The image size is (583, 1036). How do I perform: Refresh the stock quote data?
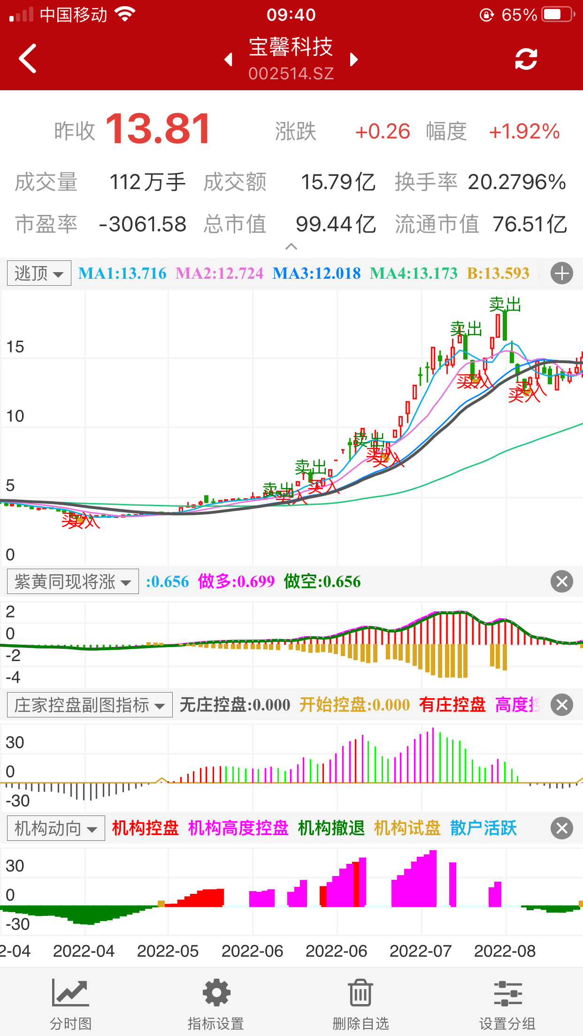pyautogui.click(x=526, y=59)
